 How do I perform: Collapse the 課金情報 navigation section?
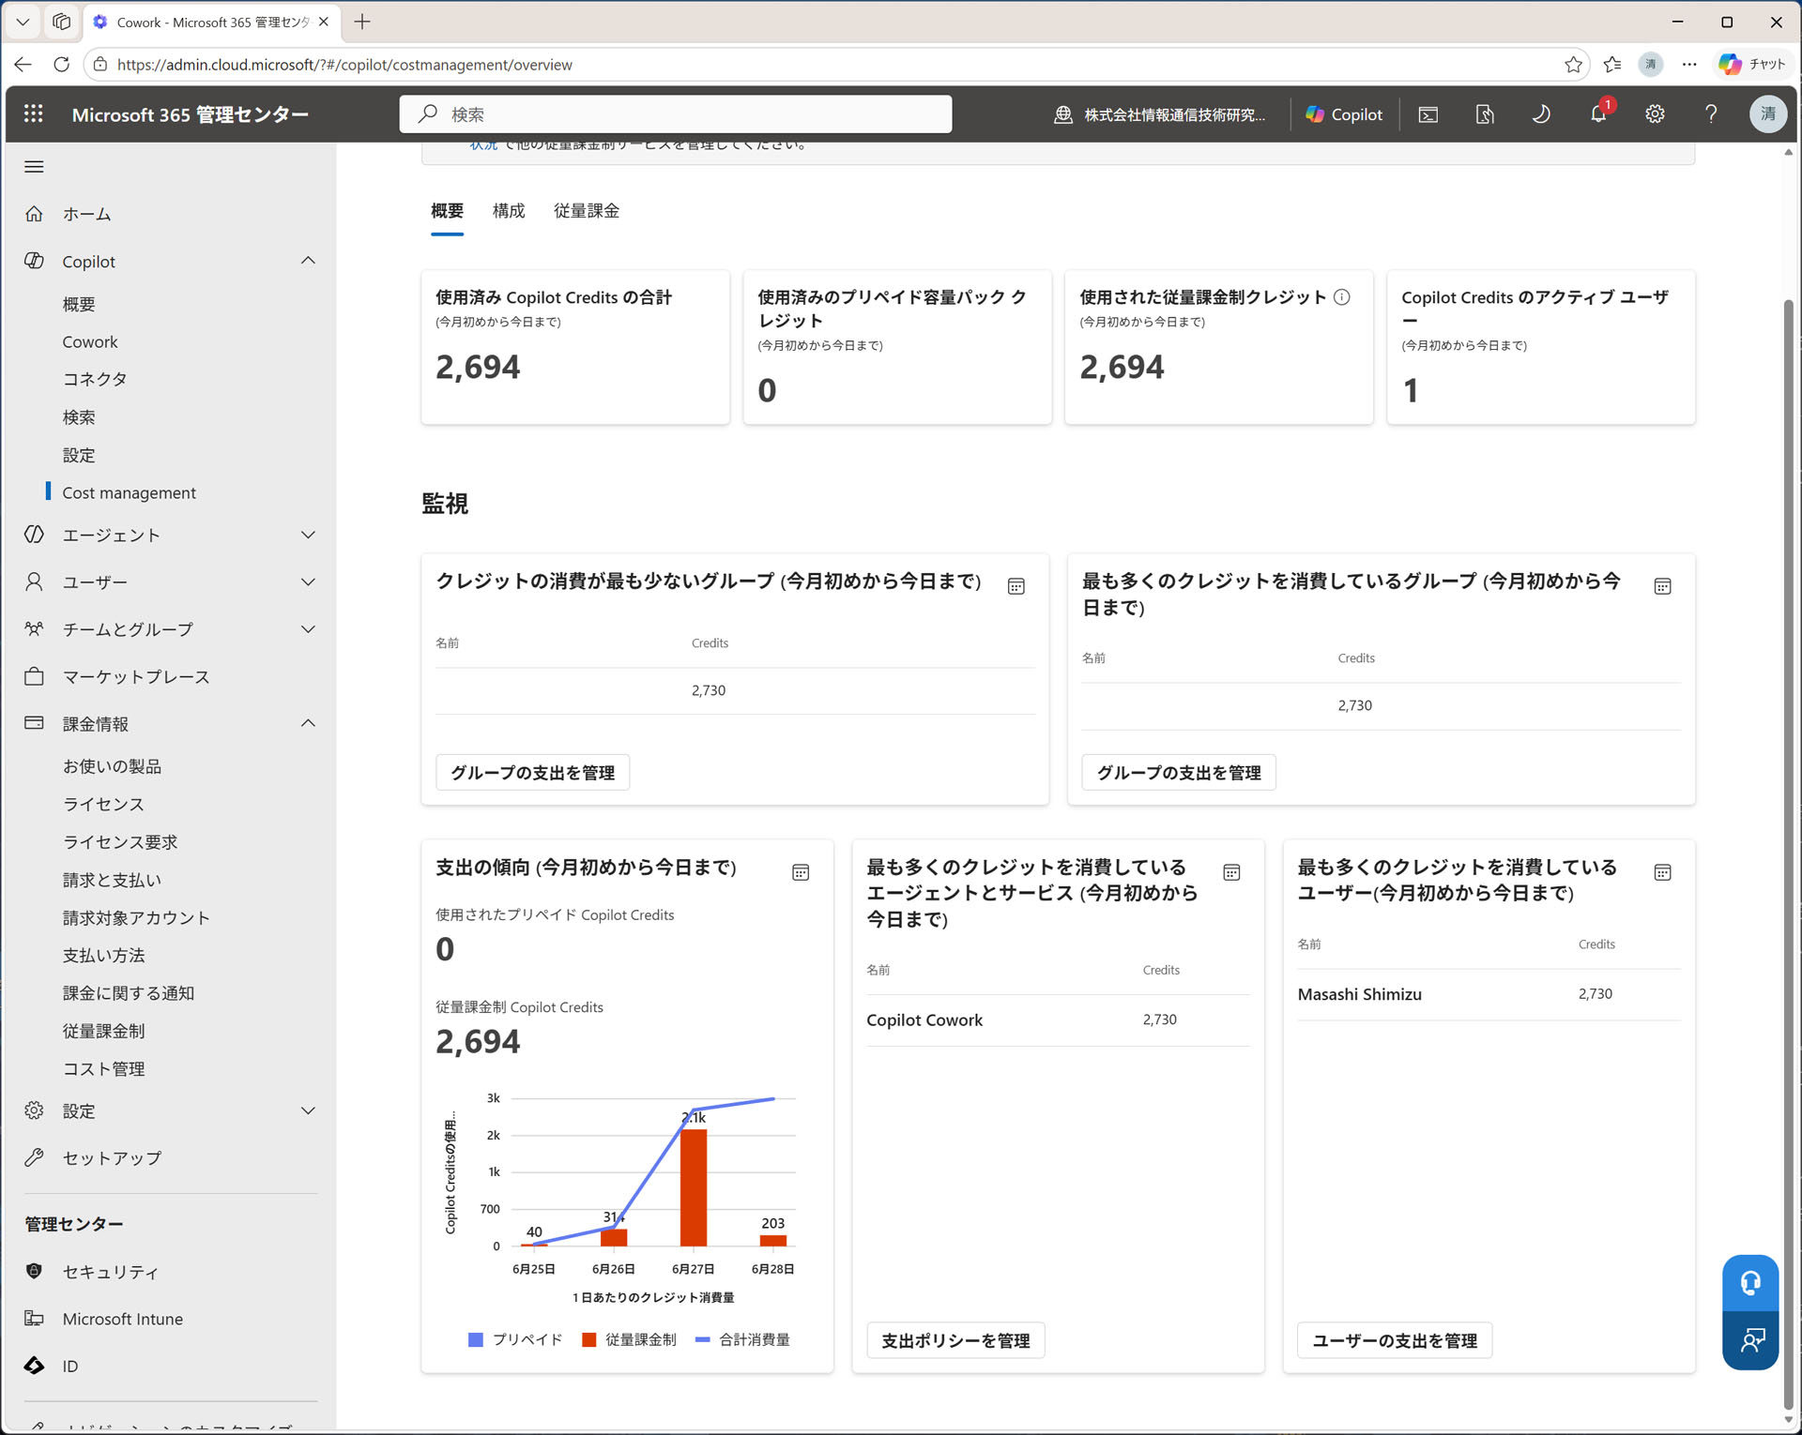tap(308, 723)
